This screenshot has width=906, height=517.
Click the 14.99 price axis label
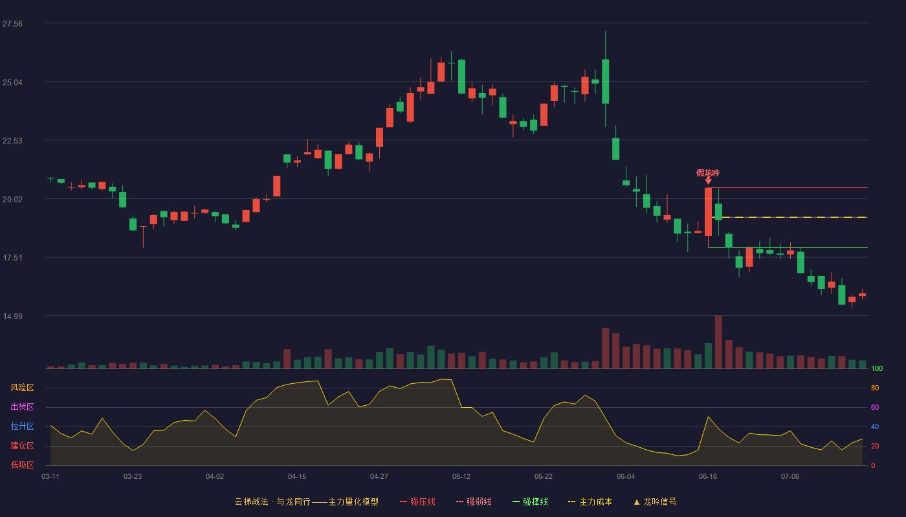point(12,317)
